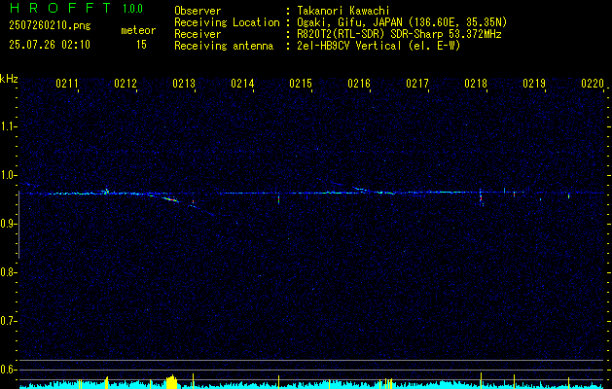Click the red vertical meteor echo just before 0218
This screenshot has height=389, width=612.
481,197
